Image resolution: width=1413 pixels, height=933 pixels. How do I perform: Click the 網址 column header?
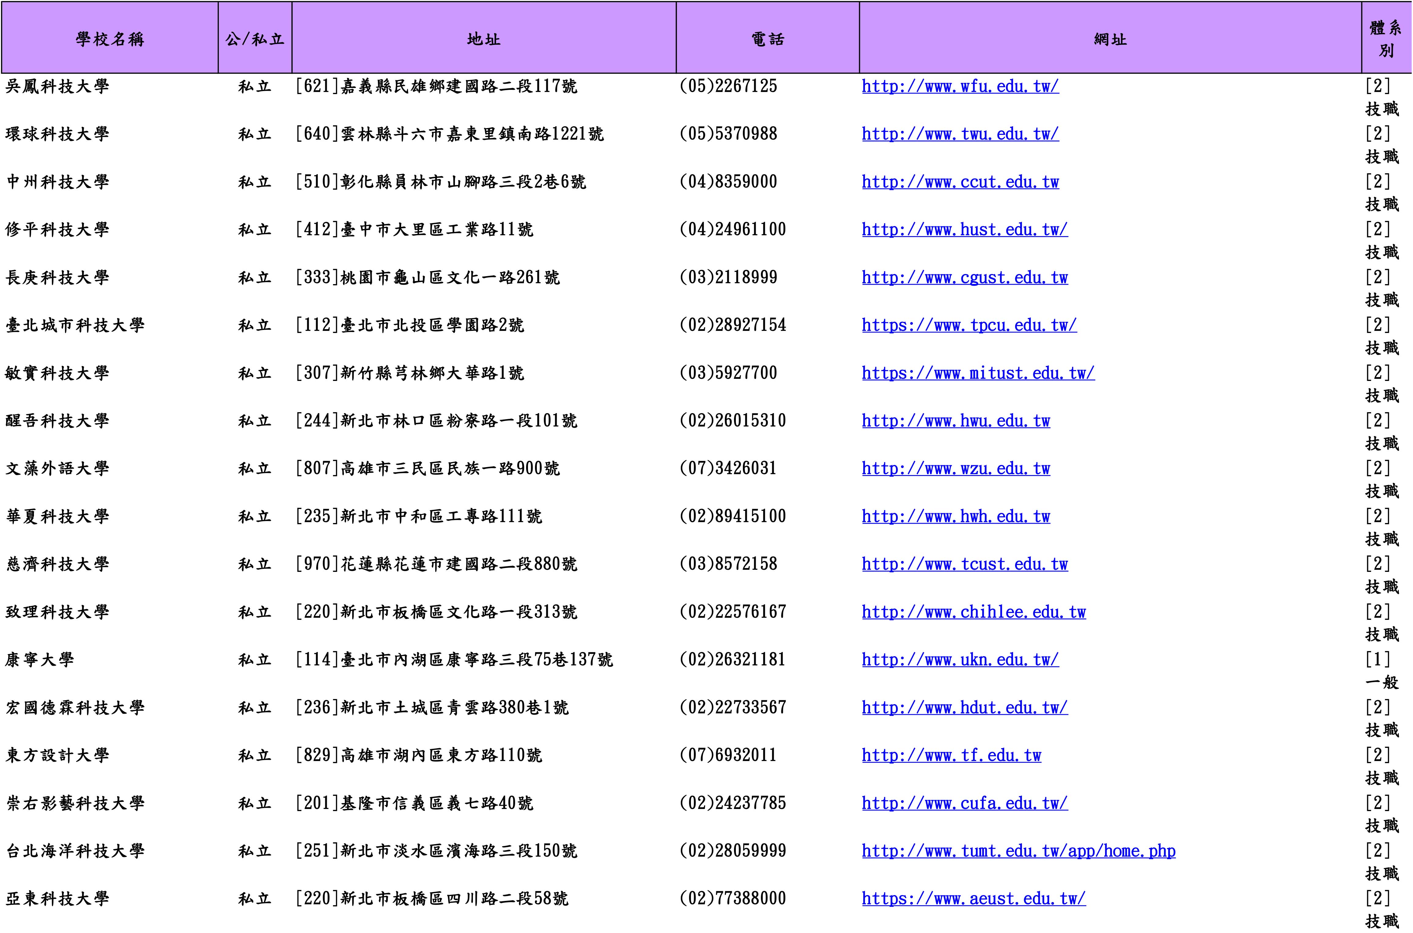point(1110,39)
